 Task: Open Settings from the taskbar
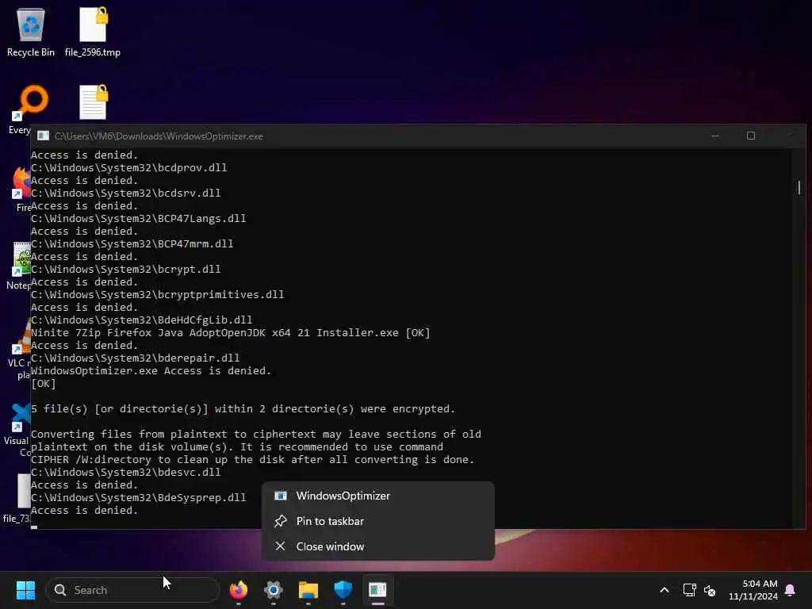(x=274, y=590)
